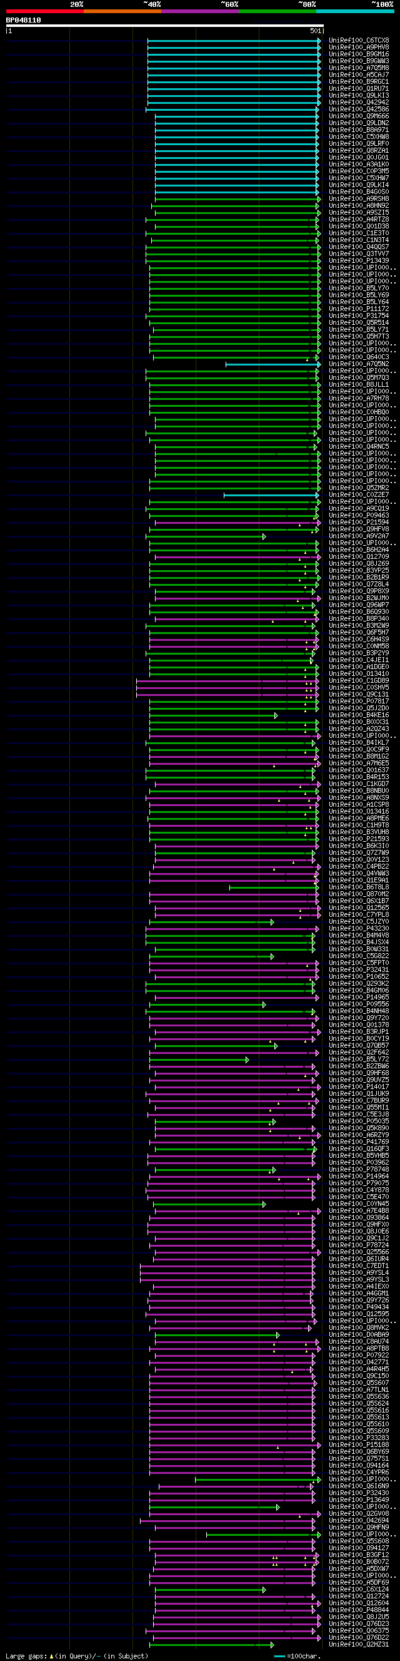This screenshot has height=1661, width=400.
Task: Click UniRef100_A7TLN1 entry
Action: [x=359, y=1389]
